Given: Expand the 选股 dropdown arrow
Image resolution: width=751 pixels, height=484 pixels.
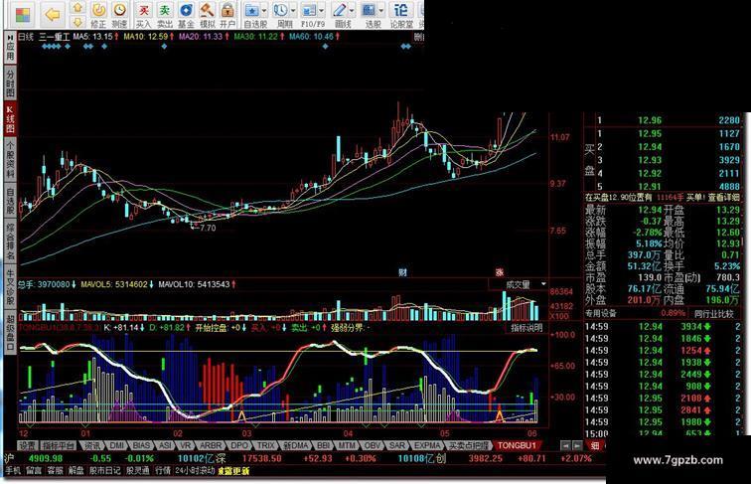Looking at the screenshot, I should (381, 11).
